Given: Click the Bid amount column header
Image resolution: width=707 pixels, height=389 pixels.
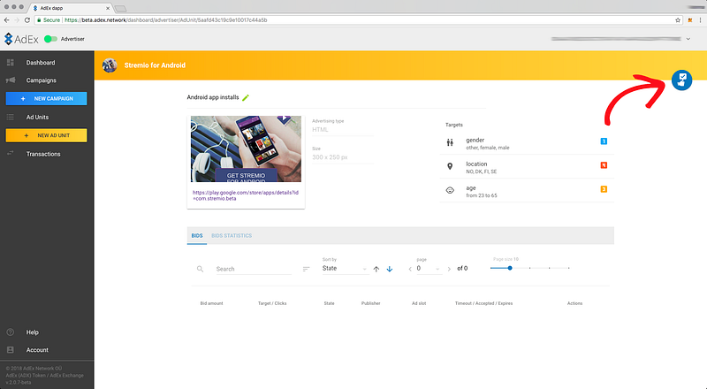Looking at the screenshot, I should 211,303.
